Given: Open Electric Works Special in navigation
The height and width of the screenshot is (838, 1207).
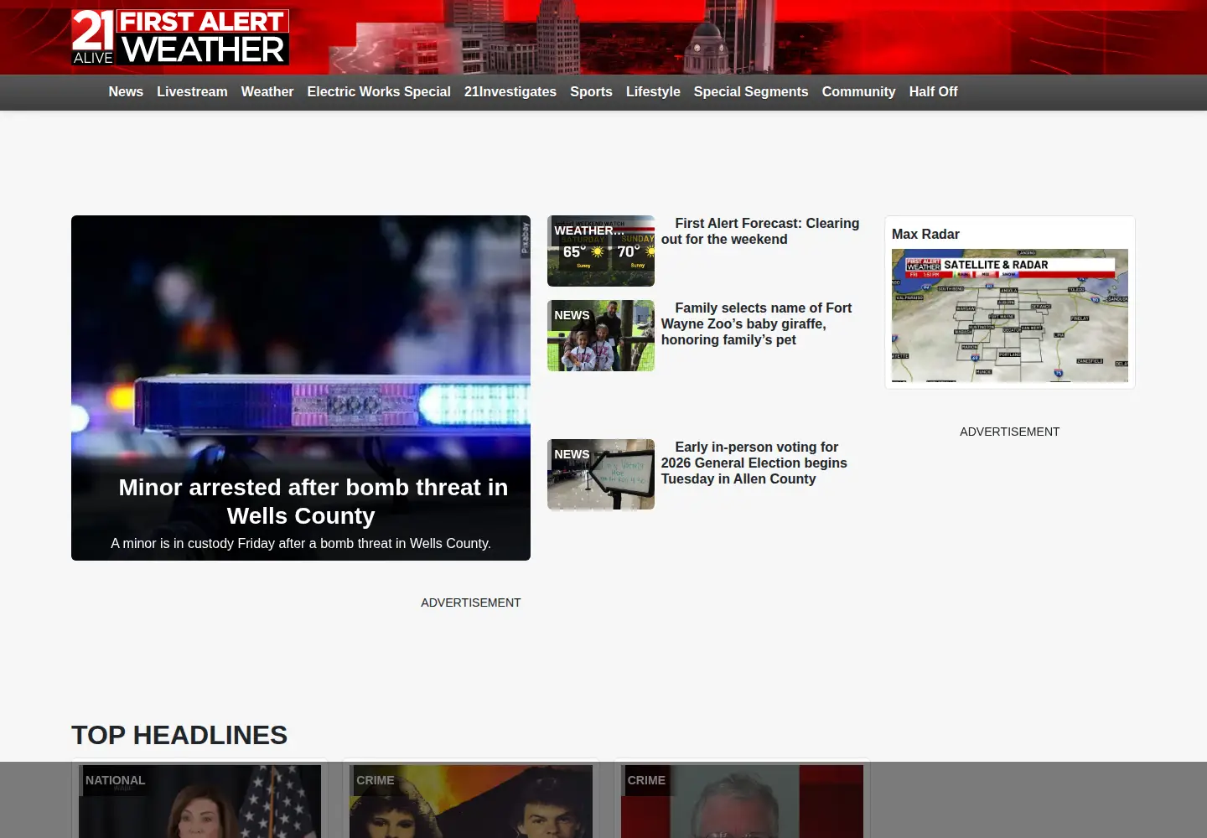Looking at the screenshot, I should pyautogui.click(x=379, y=91).
